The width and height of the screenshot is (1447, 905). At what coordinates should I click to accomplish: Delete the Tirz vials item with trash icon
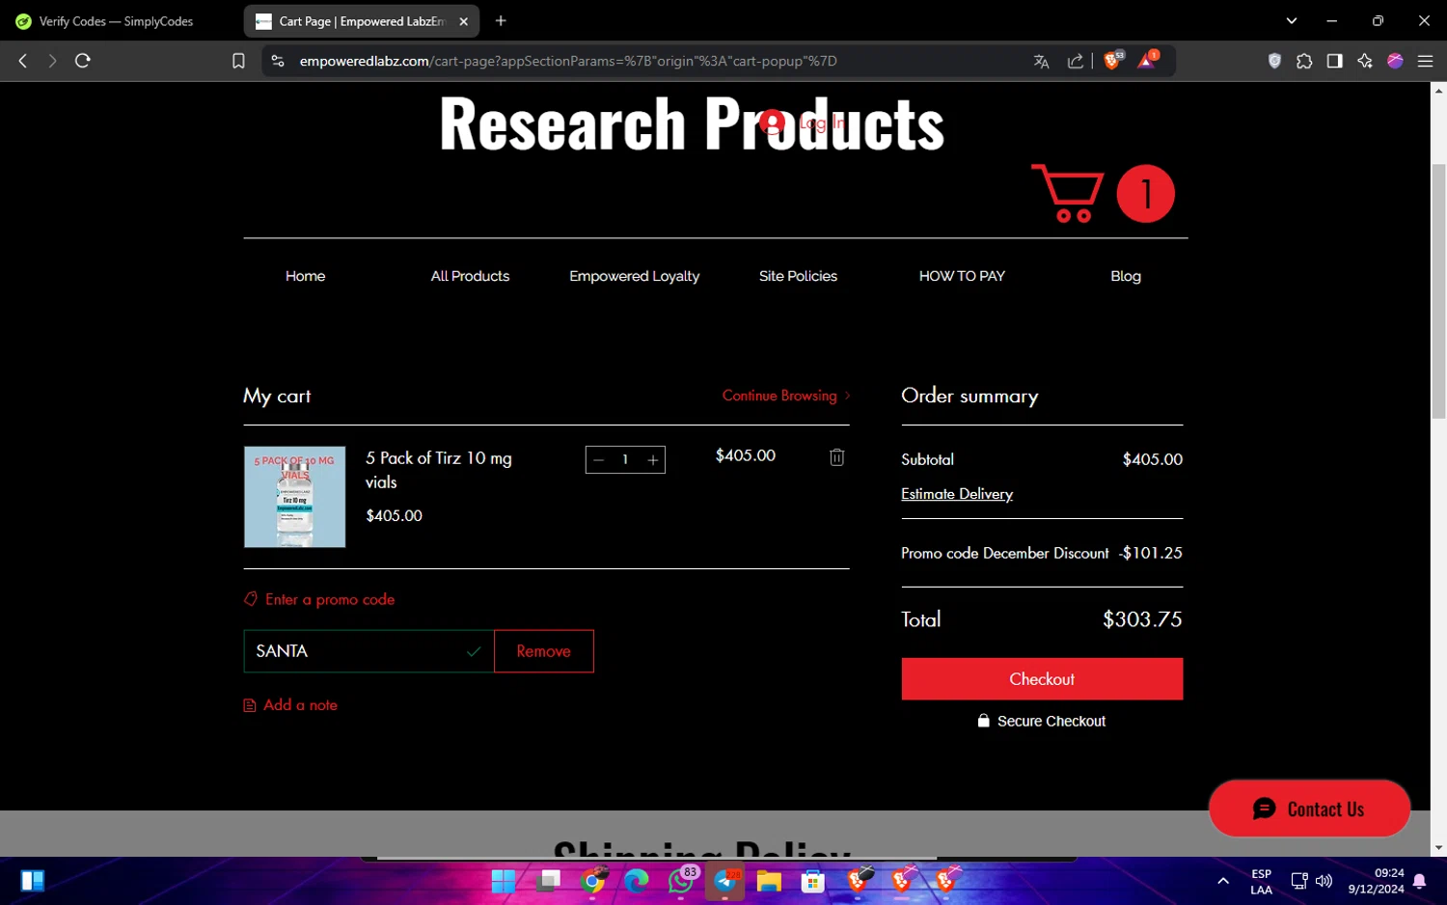pos(836,457)
